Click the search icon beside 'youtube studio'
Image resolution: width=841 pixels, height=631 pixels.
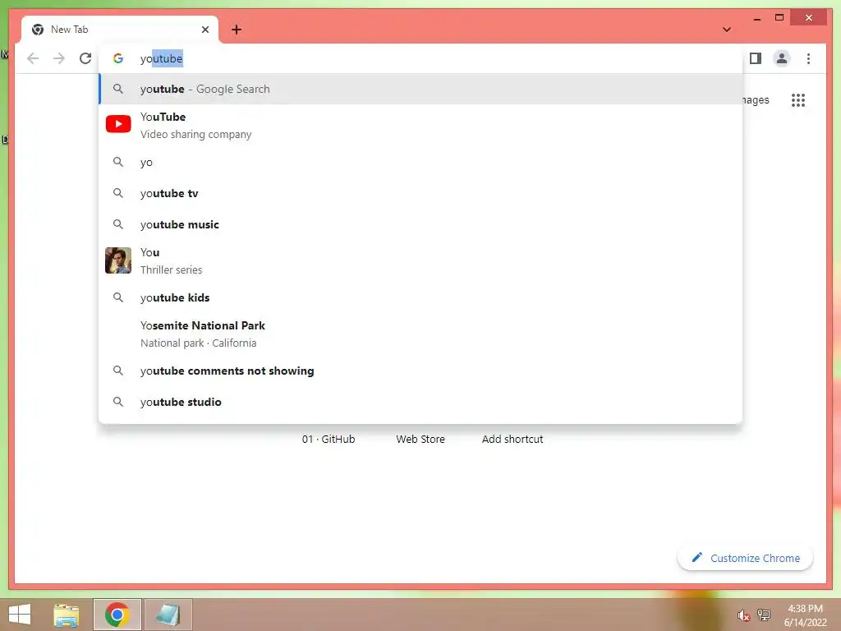click(x=118, y=402)
